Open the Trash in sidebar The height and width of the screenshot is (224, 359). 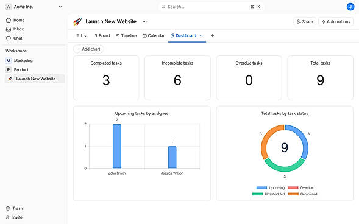click(14, 208)
